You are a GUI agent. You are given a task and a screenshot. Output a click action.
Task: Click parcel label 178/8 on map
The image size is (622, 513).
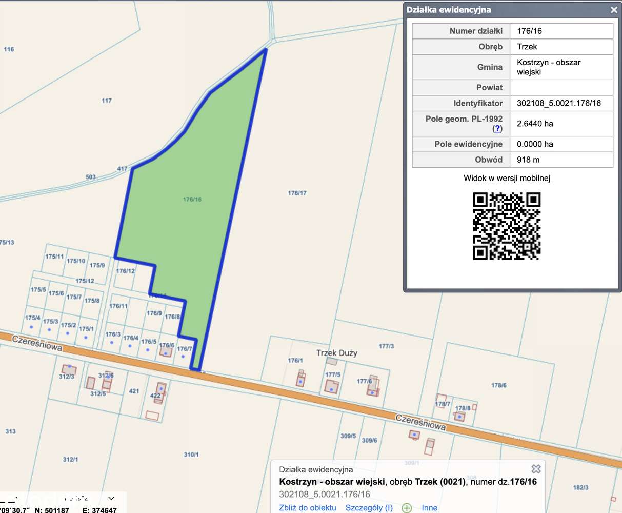[x=463, y=408]
